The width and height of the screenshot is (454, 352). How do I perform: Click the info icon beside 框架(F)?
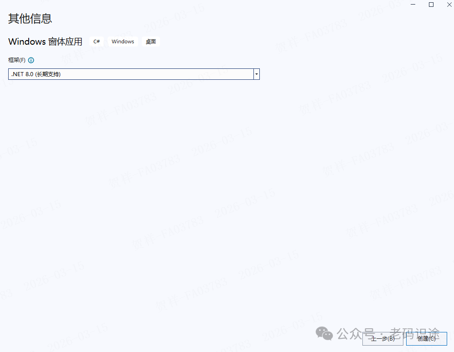point(31,60)
